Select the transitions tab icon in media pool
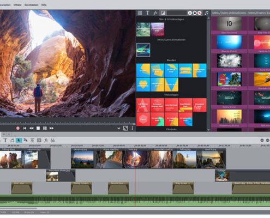 [x=163, y=13]
